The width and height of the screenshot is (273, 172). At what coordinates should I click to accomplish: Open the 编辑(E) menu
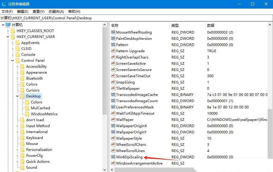pyautogui.click(x=23, y=11)
